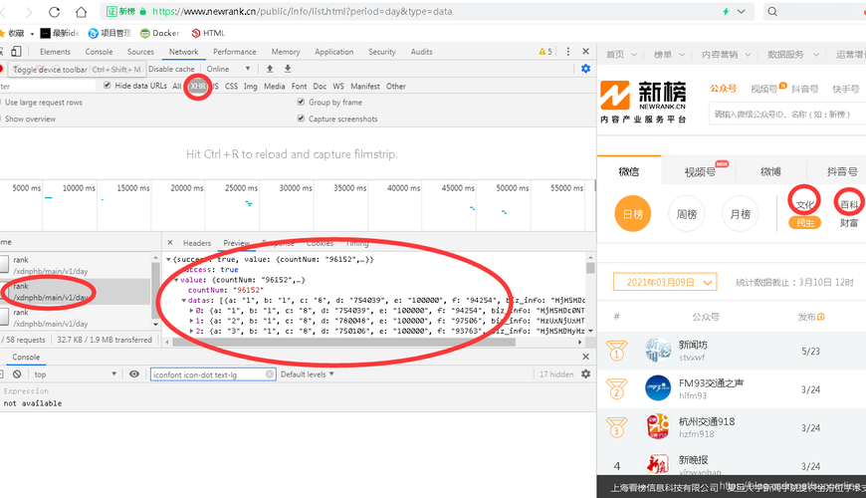
Task: Close the DevTools panel
Action: coord(585,52)
